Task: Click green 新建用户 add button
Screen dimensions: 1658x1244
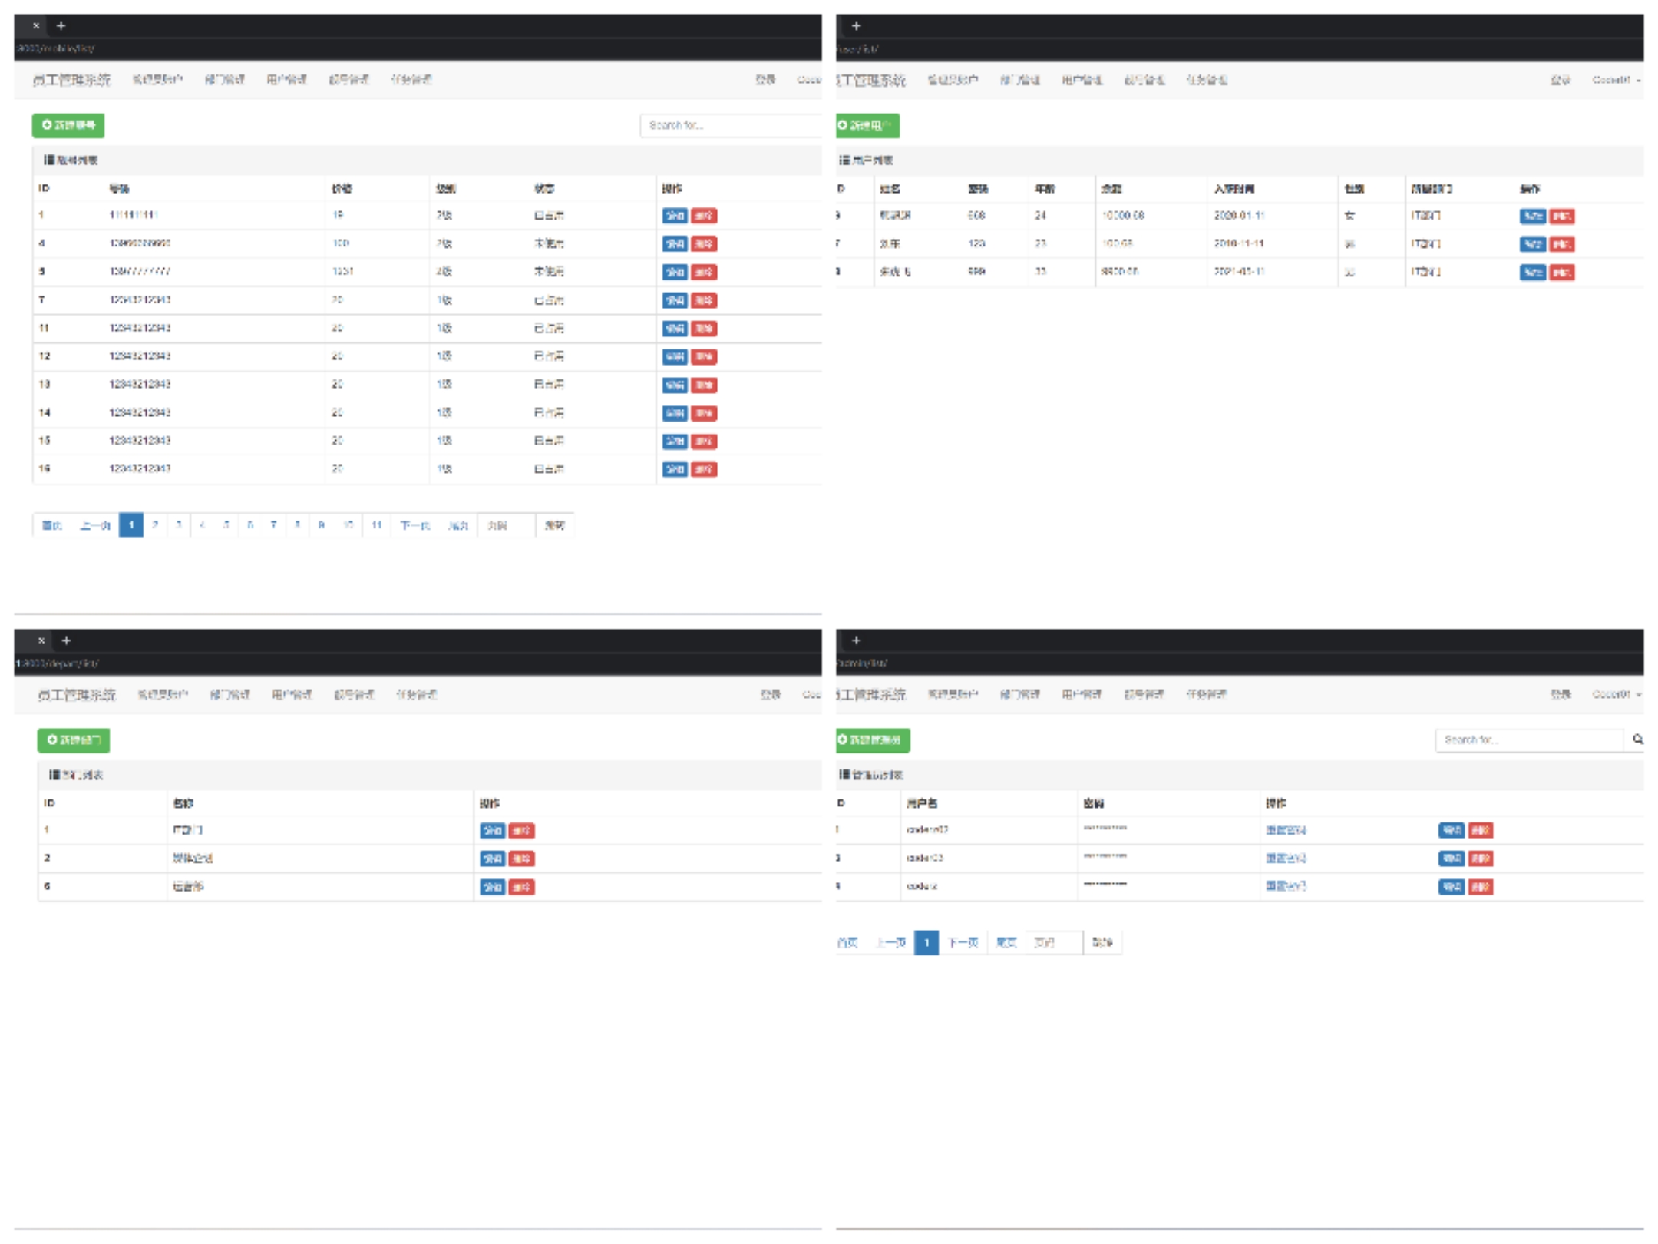Action: [867, 125]
